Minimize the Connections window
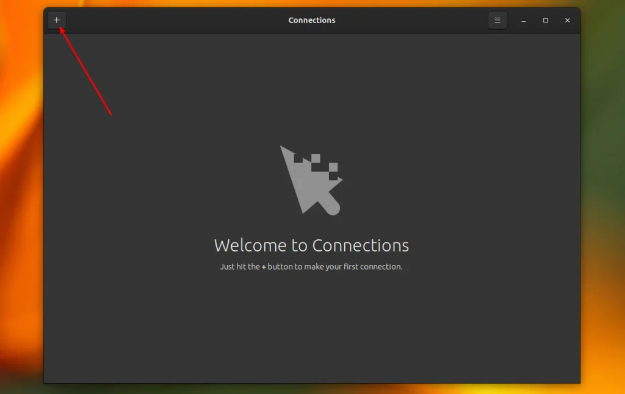The image size is (625, 394). pos(524,20)
